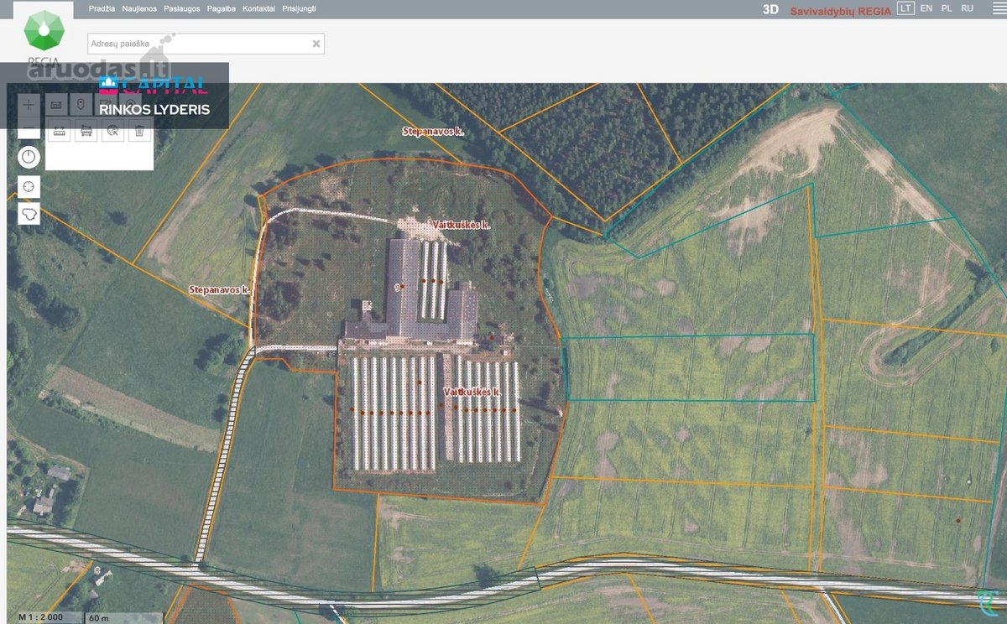Go to Pagalba help section
Image resolution: width=1007 pixels, height=624 pixels.
click(222, 8)
